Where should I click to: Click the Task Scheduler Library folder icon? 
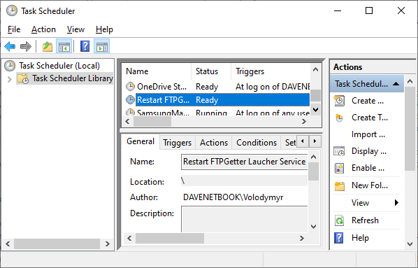(x=23, y=78)
